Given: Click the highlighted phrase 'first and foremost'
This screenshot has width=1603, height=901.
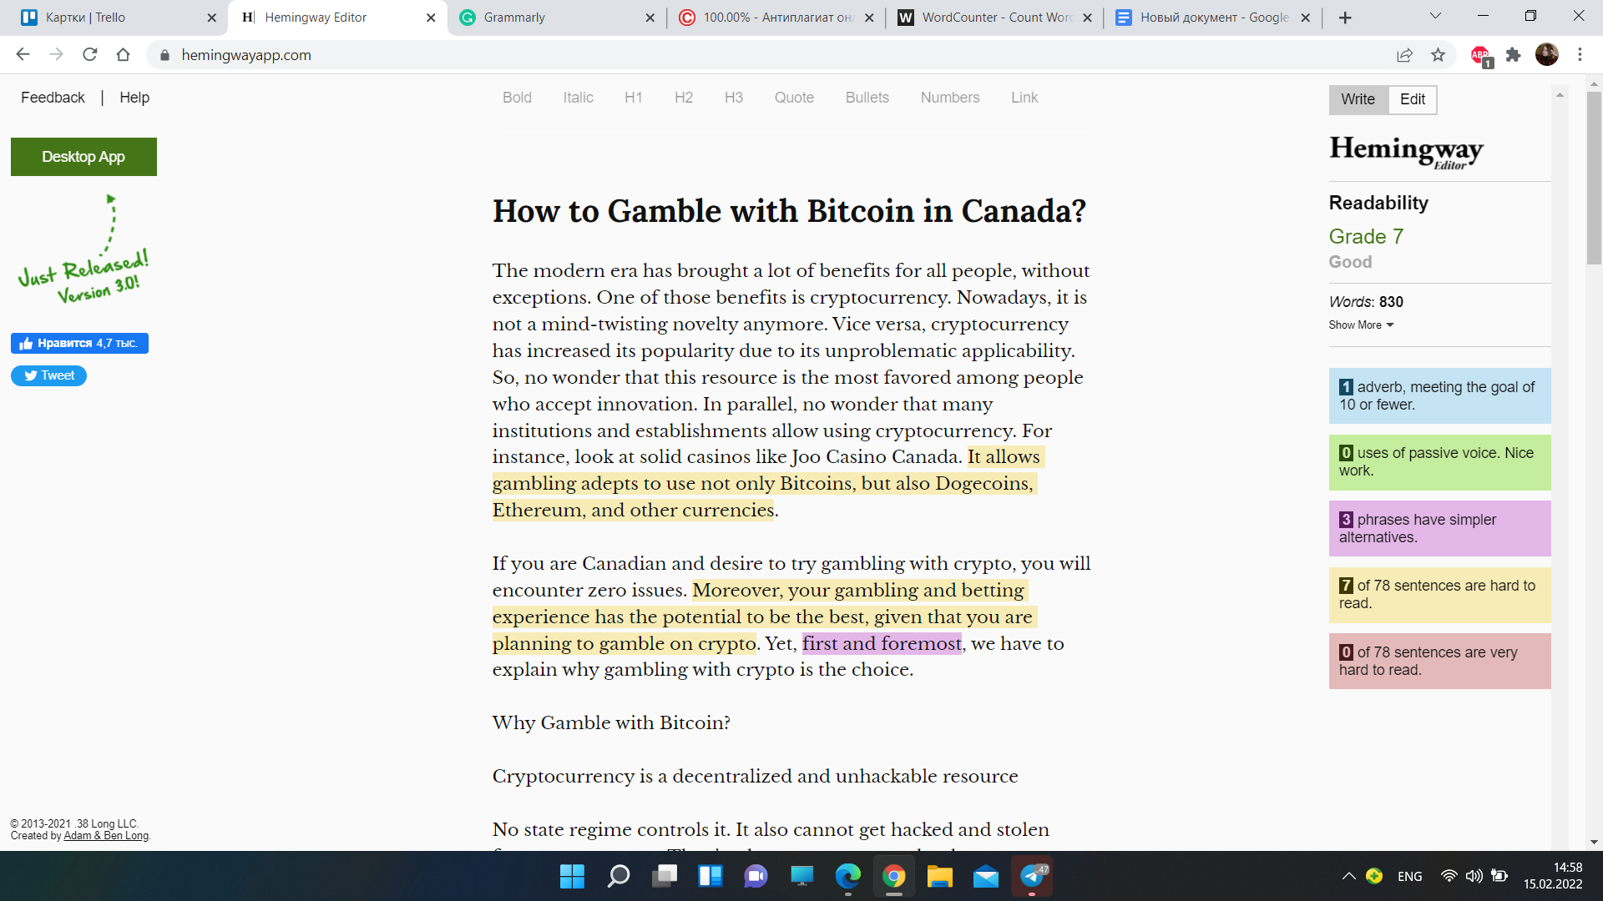Looking at the screenshot, I should 882,643.
